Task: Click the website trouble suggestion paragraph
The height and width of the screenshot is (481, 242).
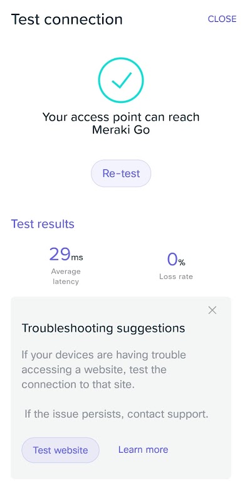Action: coord(103,369)
